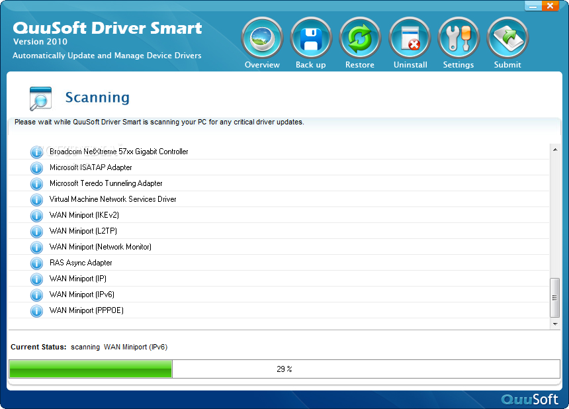Select the Overview label in top menu
This screenshot has width=569, height=409.
(262, 65)
